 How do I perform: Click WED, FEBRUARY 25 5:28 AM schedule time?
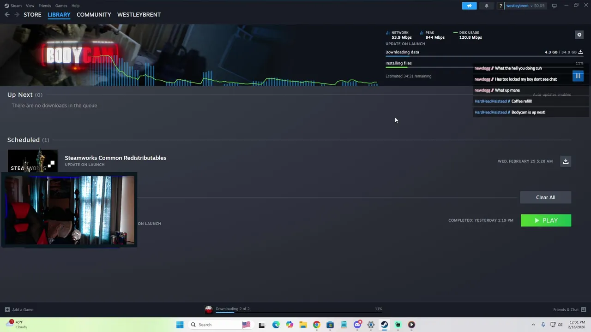point(525,161)
